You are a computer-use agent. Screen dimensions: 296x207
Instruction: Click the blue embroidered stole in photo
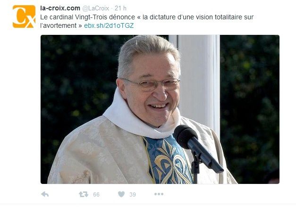(x=167, y=160)
